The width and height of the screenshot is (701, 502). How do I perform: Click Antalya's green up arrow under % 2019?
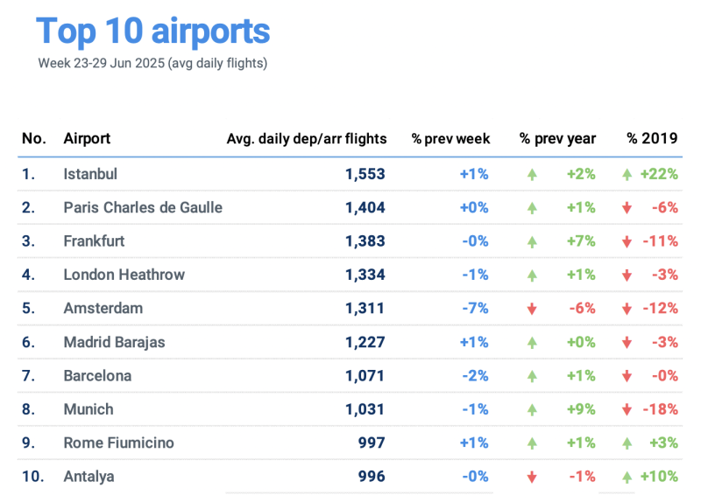(x=627, y=477)
